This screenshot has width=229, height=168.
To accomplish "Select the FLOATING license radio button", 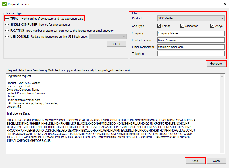I will [x=7, y=31].
